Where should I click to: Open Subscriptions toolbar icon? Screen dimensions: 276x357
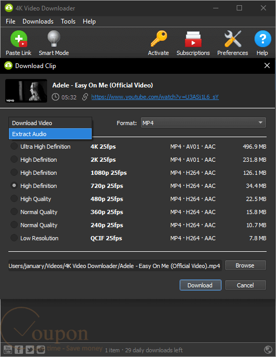[x=193, y=39]
